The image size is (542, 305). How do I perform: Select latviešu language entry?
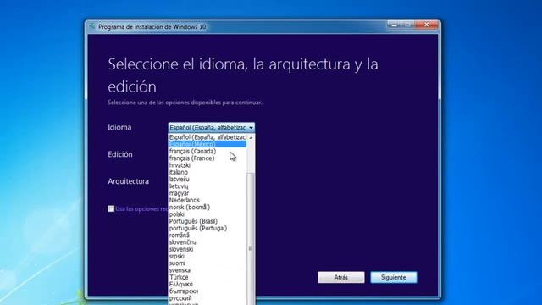207,179
